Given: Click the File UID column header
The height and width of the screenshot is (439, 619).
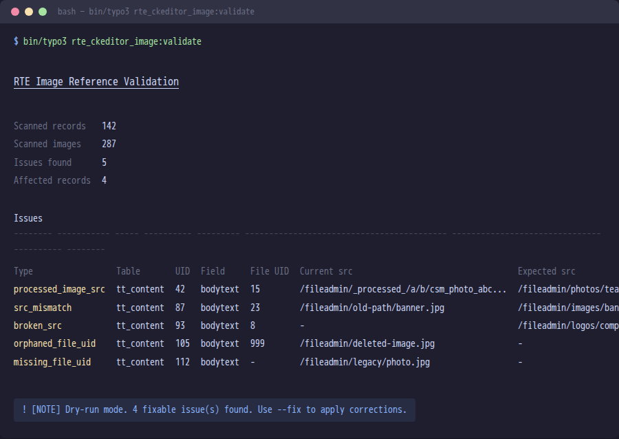Looking at the screenshot, I should click(x=270, y=271).
